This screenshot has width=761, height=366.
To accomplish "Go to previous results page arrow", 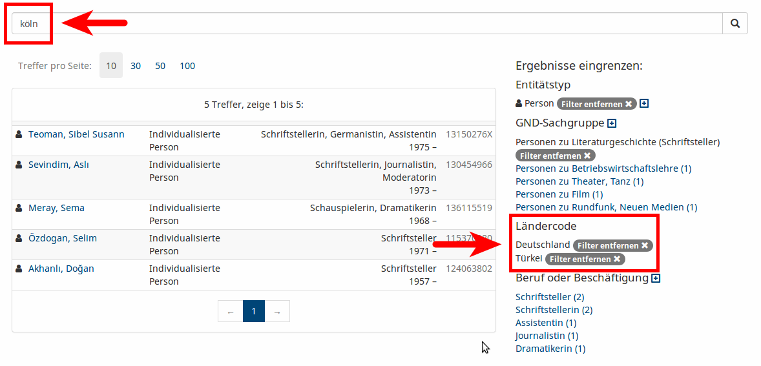I will pos(231,312).
